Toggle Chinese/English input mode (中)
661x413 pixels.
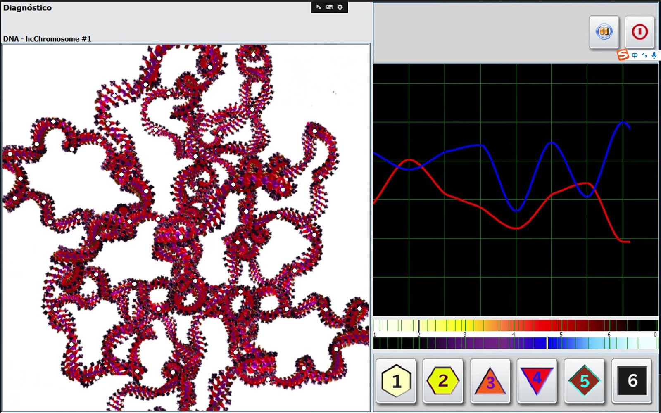pos(635,55)
